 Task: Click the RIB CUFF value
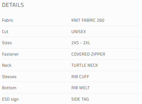pyautogui.click(x=80, y=77)
